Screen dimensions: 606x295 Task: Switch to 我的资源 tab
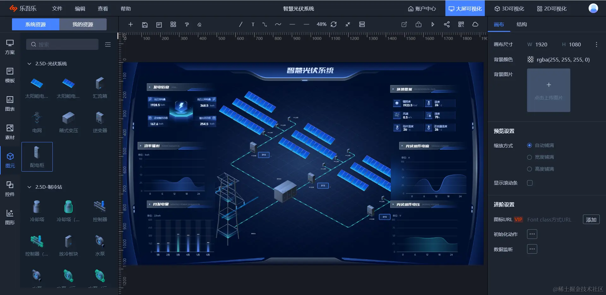83,24
